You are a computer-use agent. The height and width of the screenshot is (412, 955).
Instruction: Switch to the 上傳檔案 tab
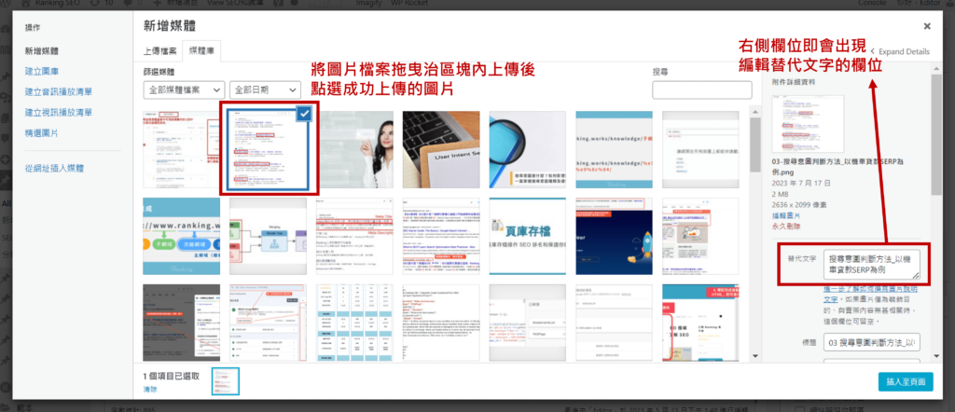(159, 49)
